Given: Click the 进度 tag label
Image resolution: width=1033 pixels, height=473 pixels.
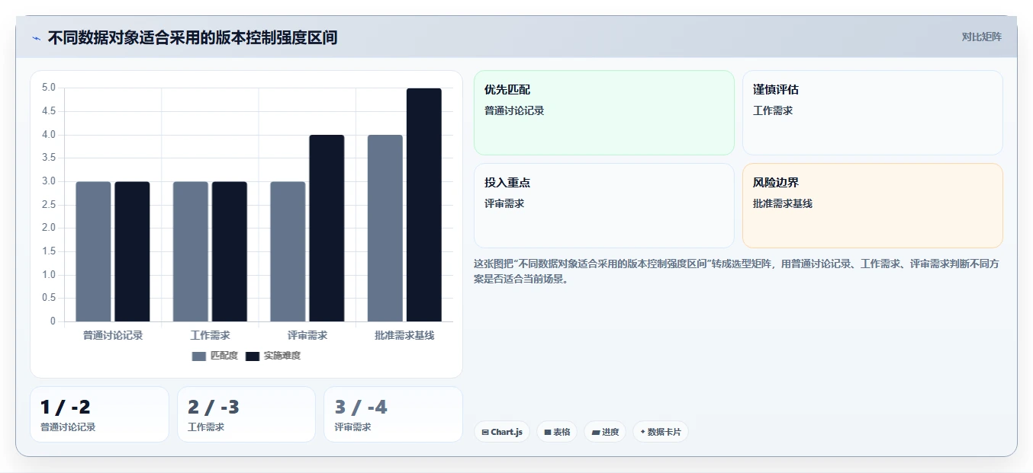Looking at the screenshot, I should [610, 432].
